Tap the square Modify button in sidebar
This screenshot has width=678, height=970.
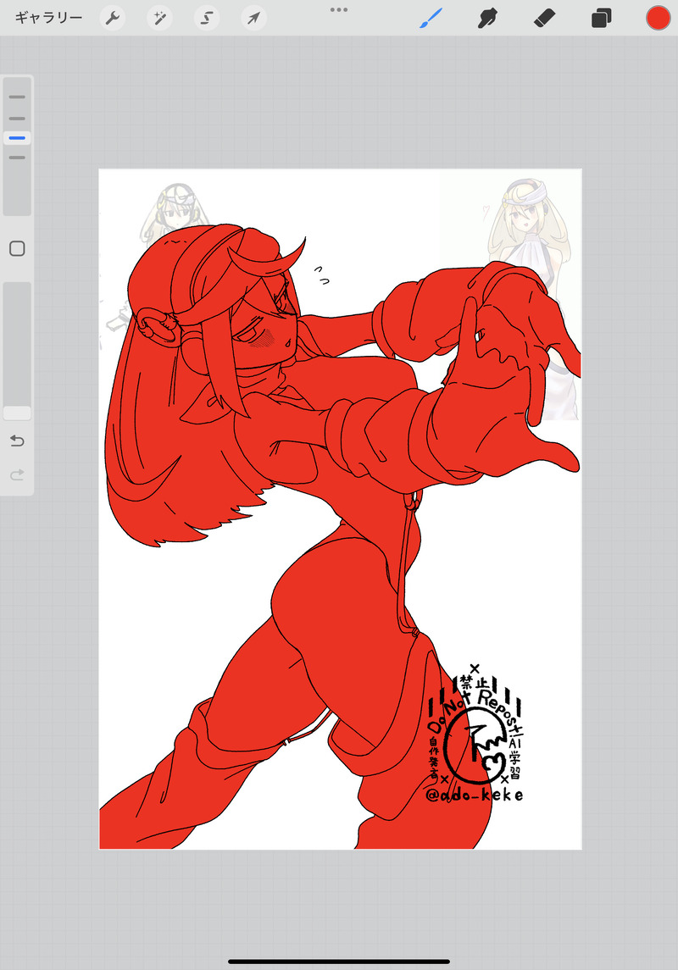(x=17, y=249)
